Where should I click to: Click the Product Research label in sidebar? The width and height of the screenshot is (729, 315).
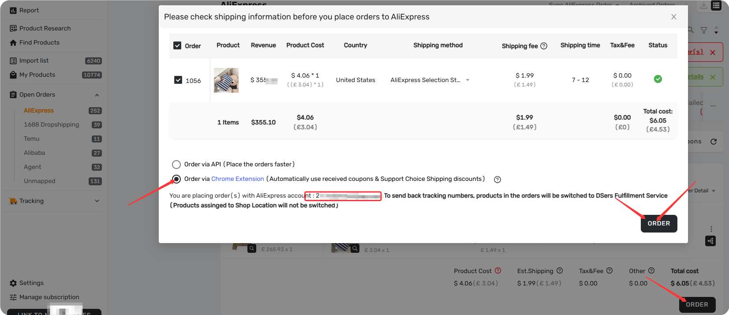pyautogui.click(x=45, y=28)
